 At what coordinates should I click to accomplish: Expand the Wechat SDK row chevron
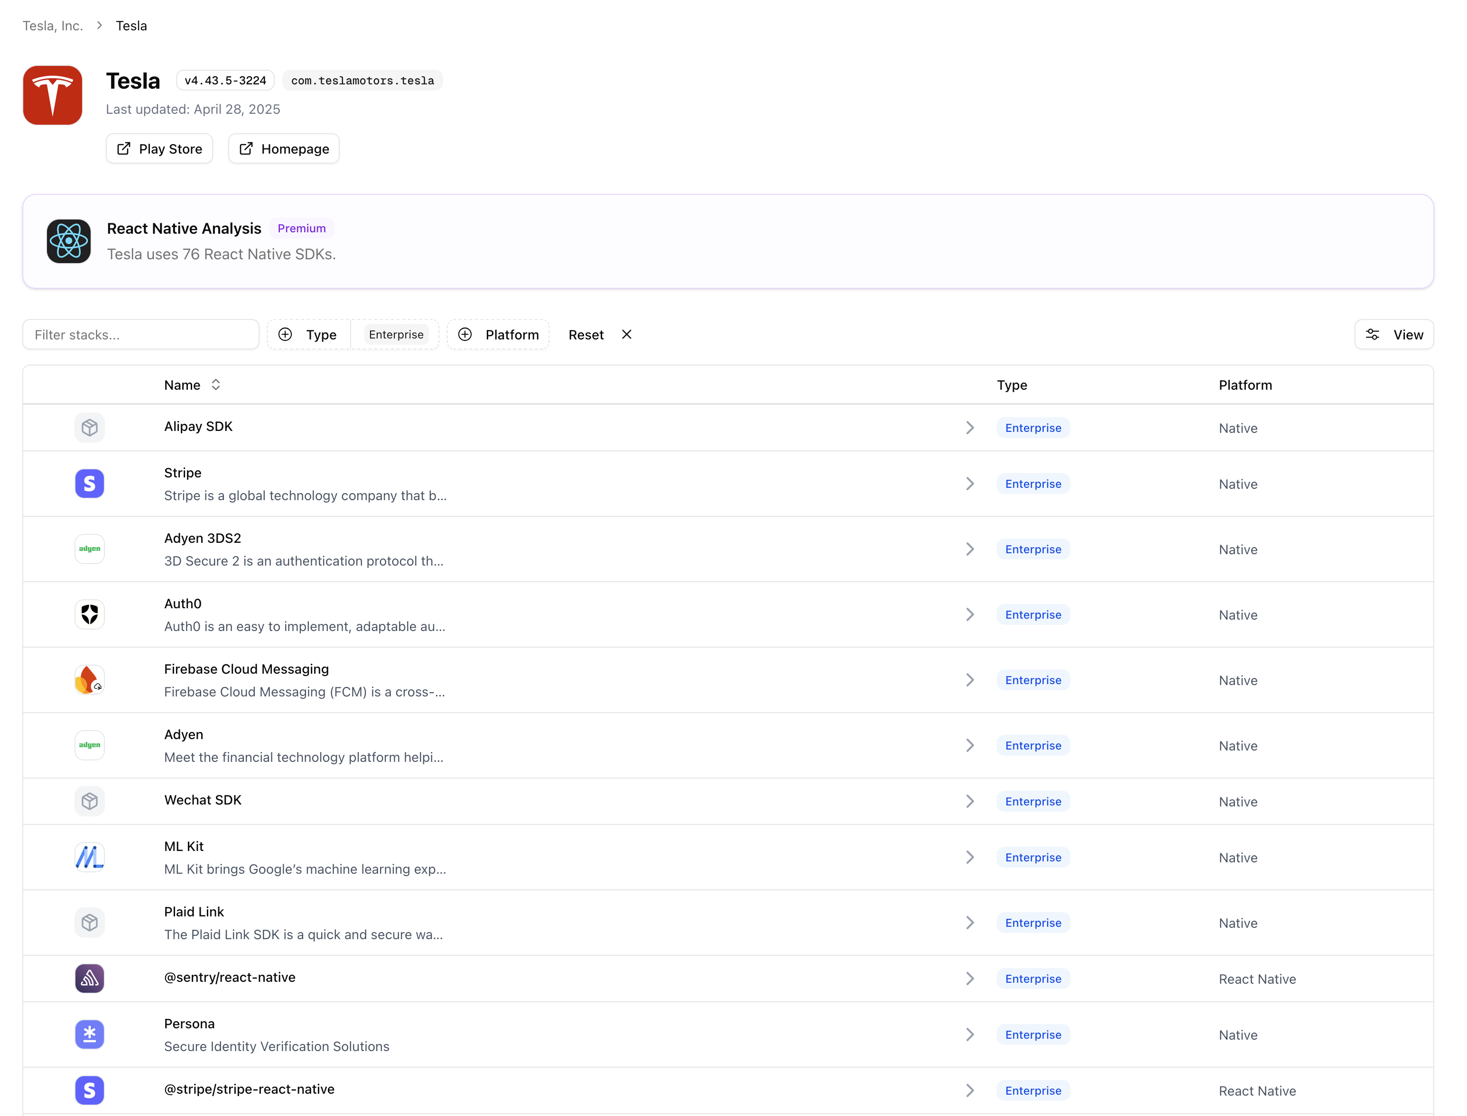point(970,802)
